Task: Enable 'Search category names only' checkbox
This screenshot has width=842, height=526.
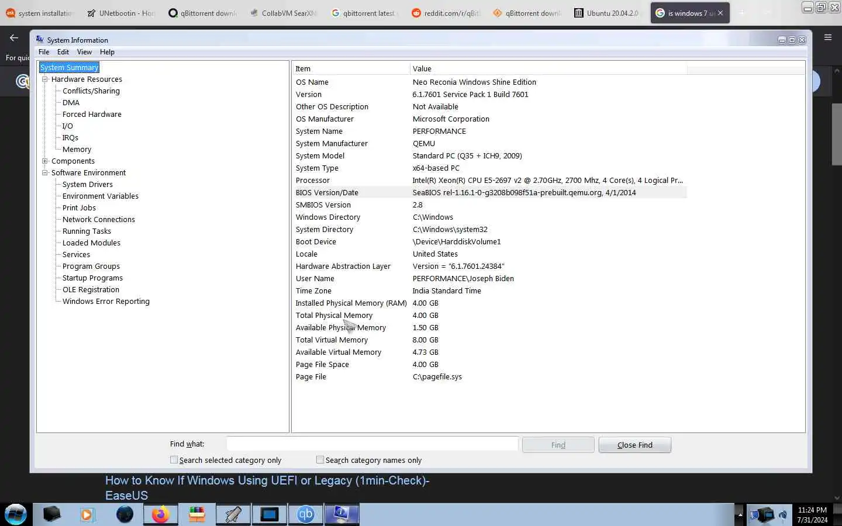Action: [320, 460]
